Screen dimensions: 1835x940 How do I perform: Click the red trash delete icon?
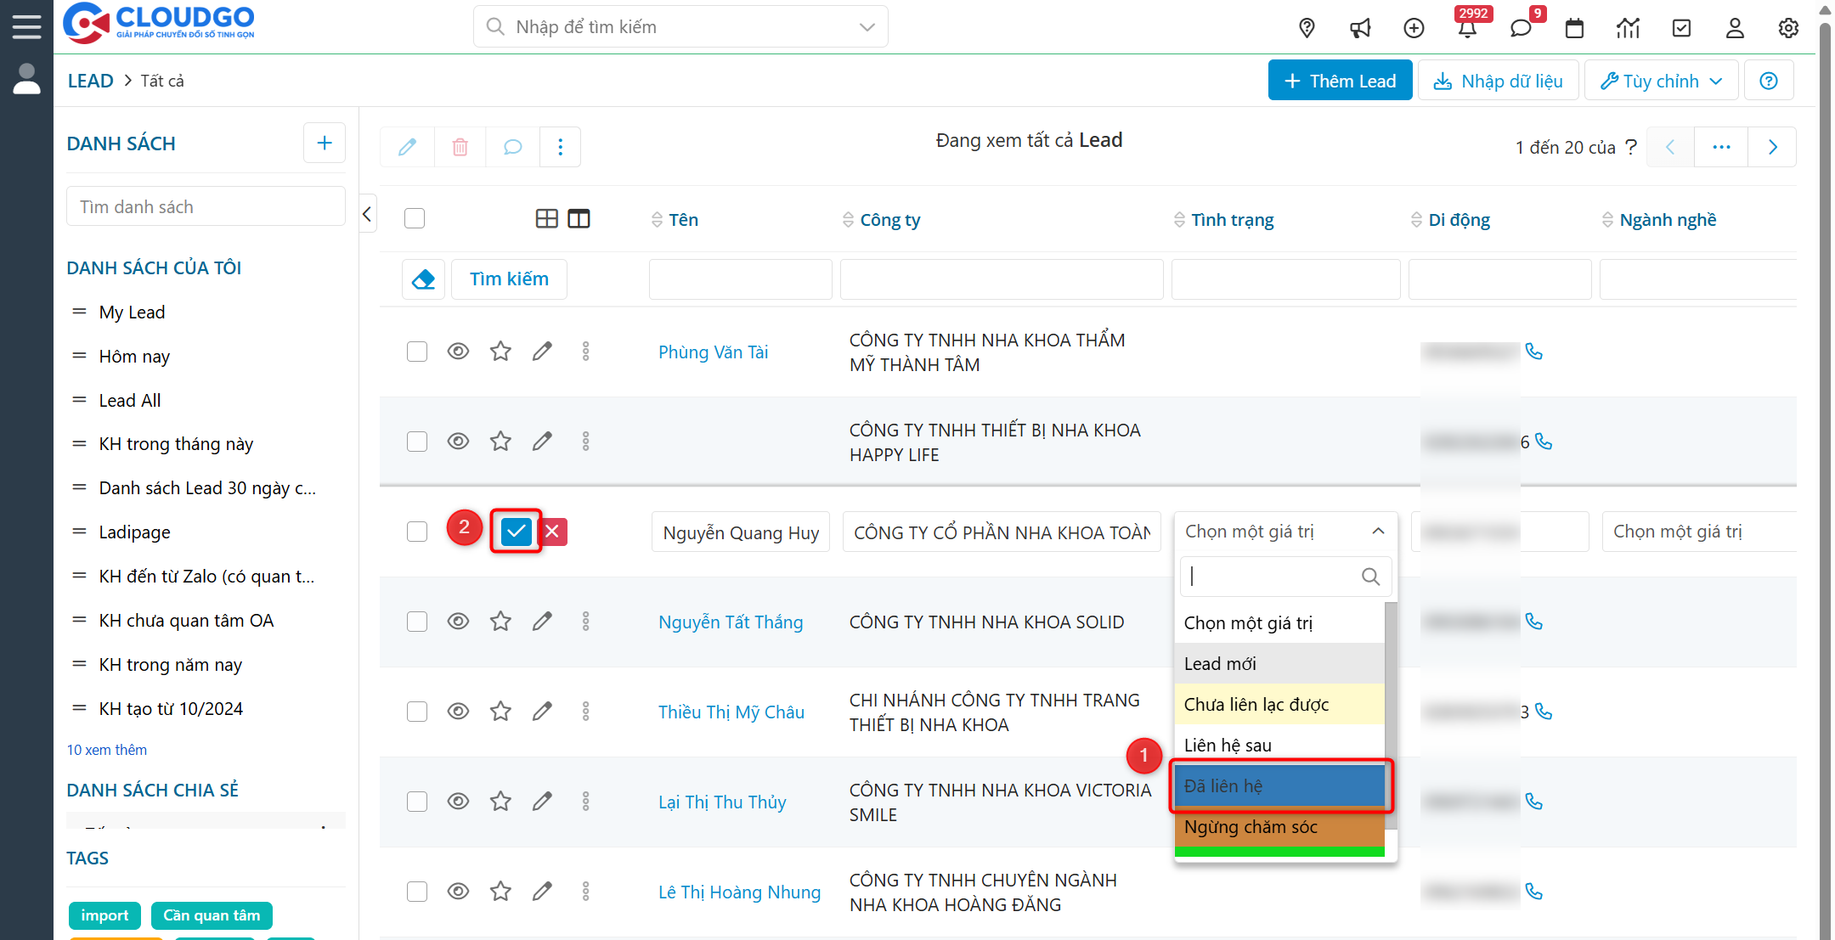(x=460, y=147)
